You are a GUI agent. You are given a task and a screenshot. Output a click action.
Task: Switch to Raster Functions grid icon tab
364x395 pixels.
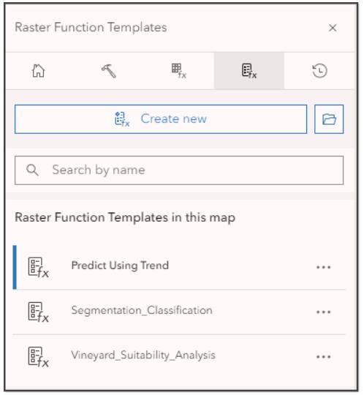pyautogui.click(x=179, y=71)
